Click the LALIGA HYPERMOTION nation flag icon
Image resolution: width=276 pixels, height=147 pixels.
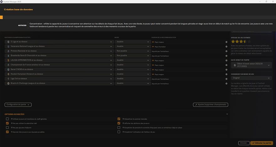pos(8,60)
